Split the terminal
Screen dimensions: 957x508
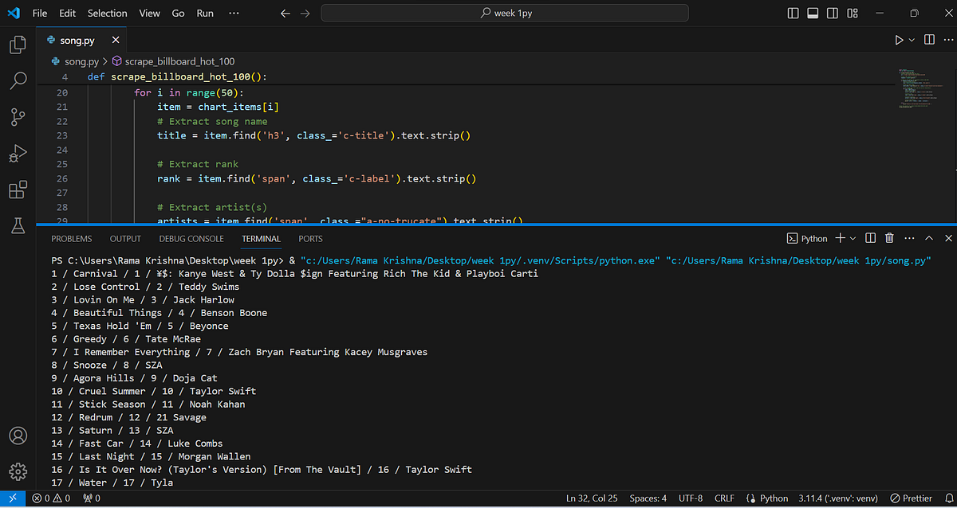(870, 237)
